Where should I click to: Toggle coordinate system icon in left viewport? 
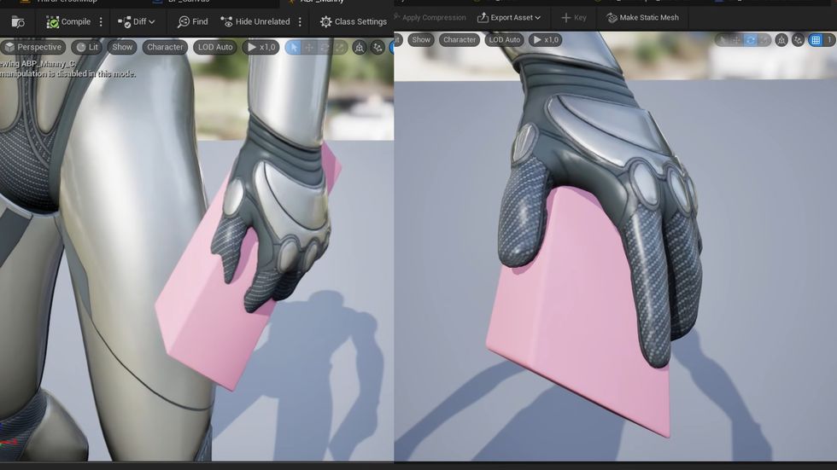(360, 48)
